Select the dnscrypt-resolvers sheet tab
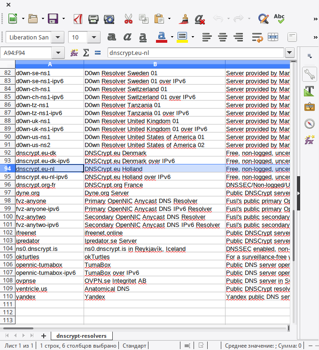 coord(81,335)
